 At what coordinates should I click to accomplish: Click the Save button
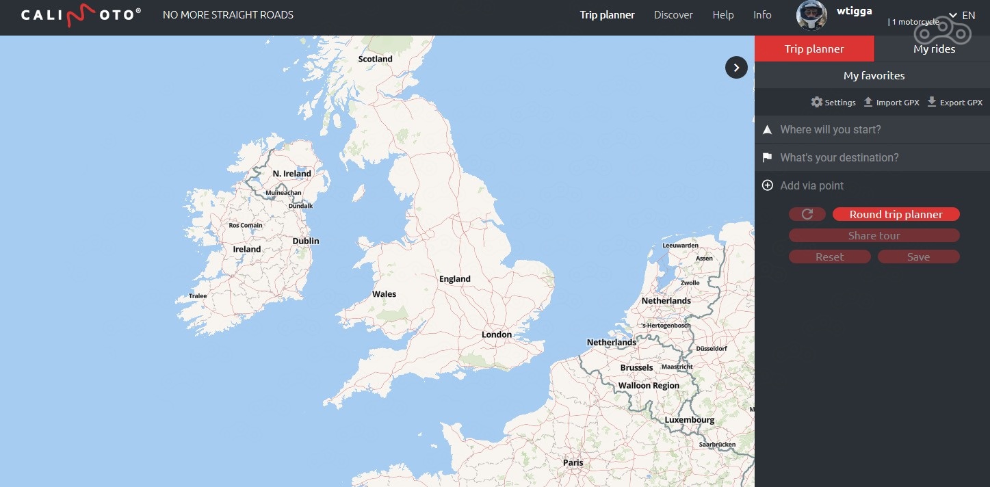[918, 256]
